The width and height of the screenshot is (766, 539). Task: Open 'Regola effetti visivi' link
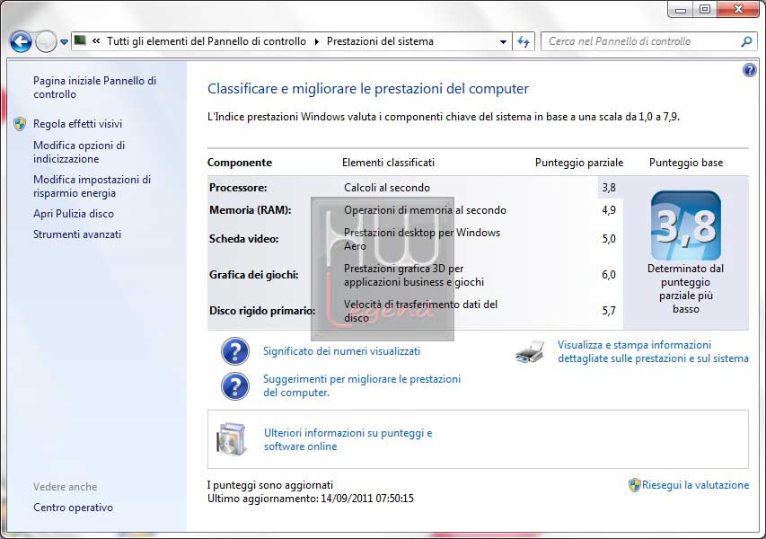click(77, 124)
